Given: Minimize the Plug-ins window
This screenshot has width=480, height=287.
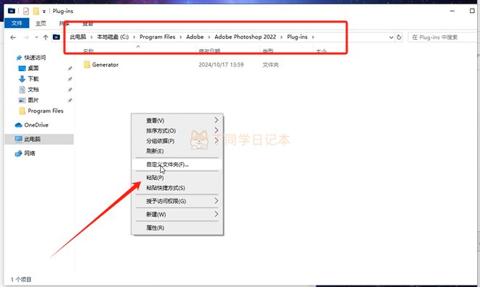Looking at the screenshot, I should (x=452, y=11).
